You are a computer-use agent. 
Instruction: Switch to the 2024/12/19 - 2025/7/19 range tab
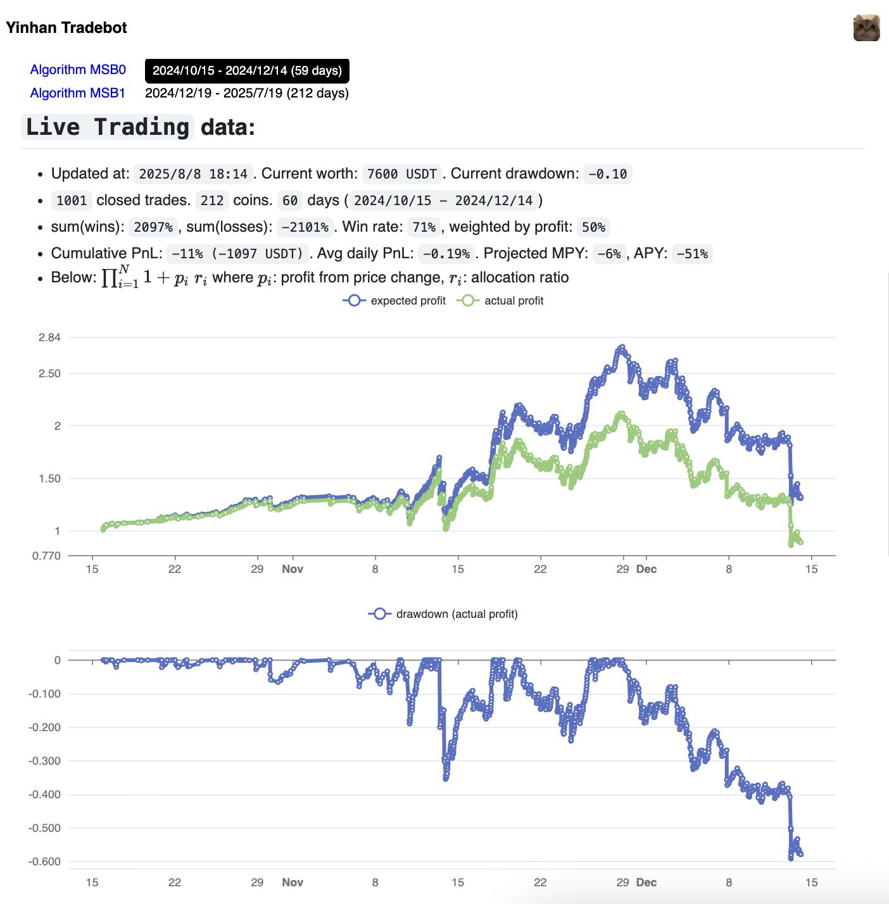click(247, 93)
